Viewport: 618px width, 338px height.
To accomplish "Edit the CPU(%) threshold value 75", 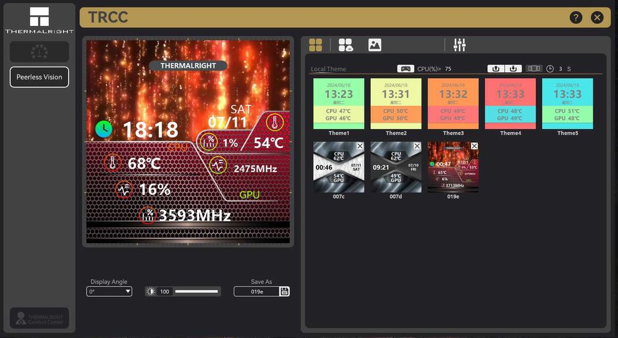I will [448, 69].
